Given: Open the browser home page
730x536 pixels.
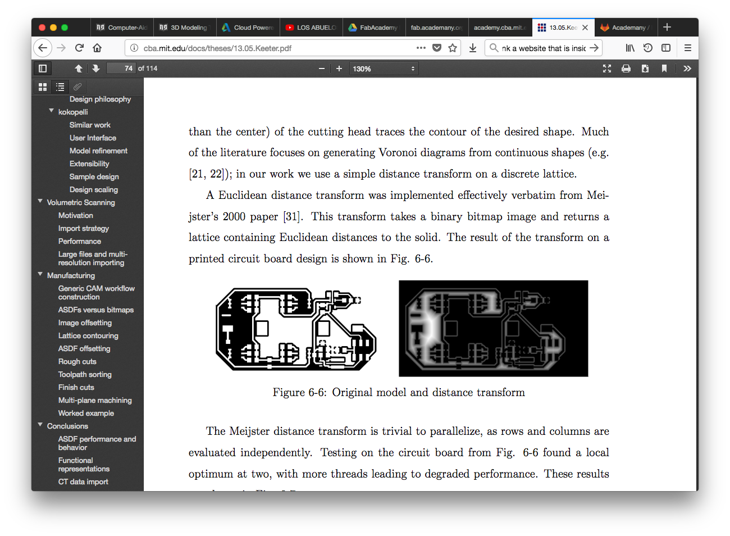Looking at the screenshot, I should pos(97,48).
